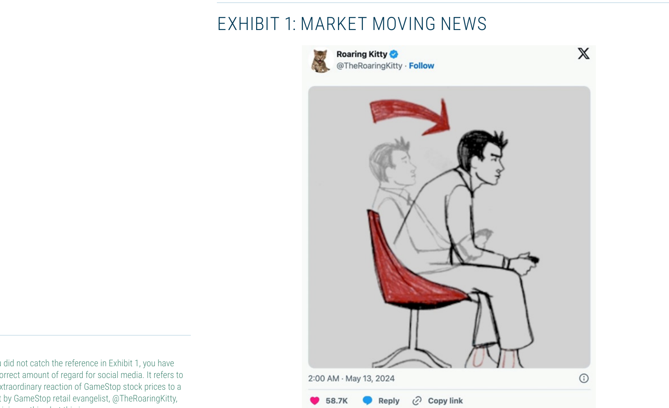The width and height of the screenshot is (669, 408).
Task: Open the 2:00 AM May 13, 2024 timestamp
Action: [351, 378]
